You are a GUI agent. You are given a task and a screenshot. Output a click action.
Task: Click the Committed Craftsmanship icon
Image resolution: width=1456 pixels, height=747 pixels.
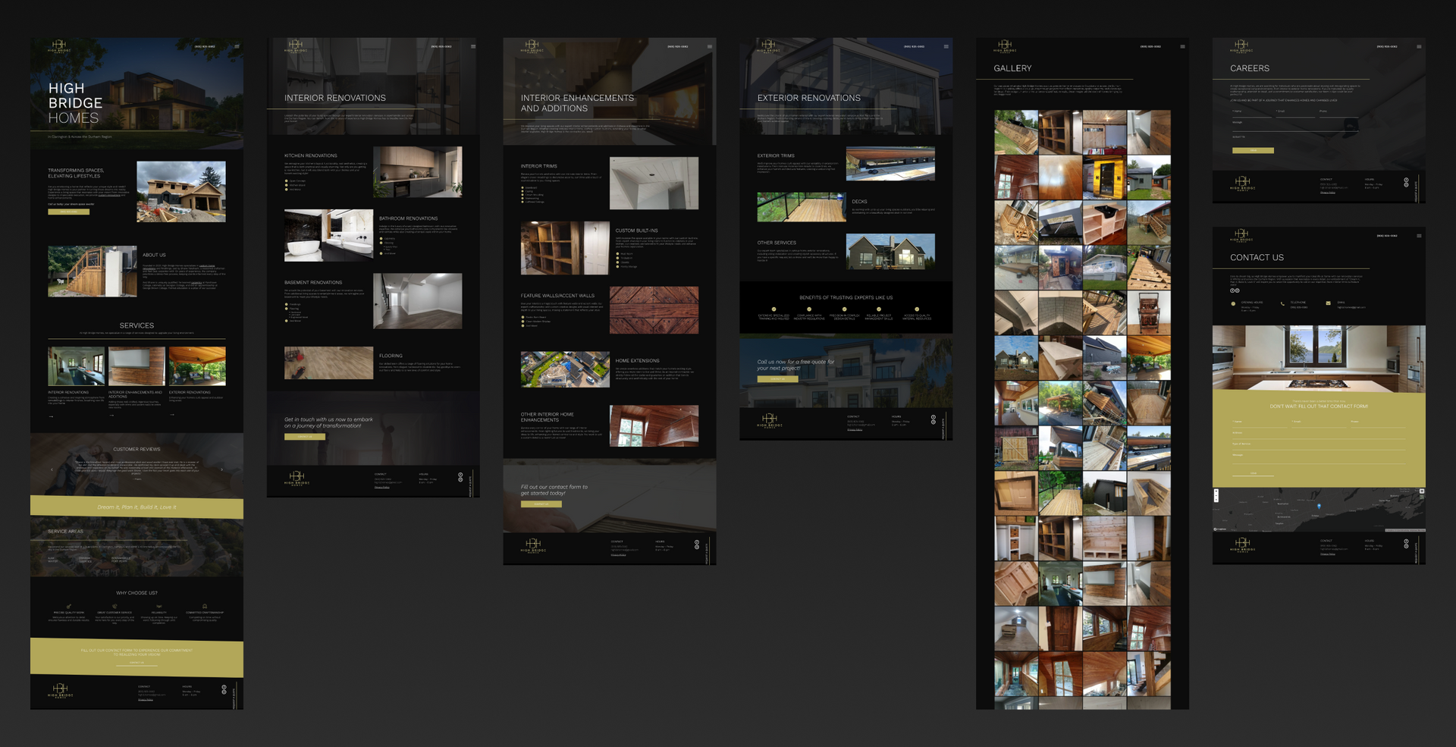205,607
